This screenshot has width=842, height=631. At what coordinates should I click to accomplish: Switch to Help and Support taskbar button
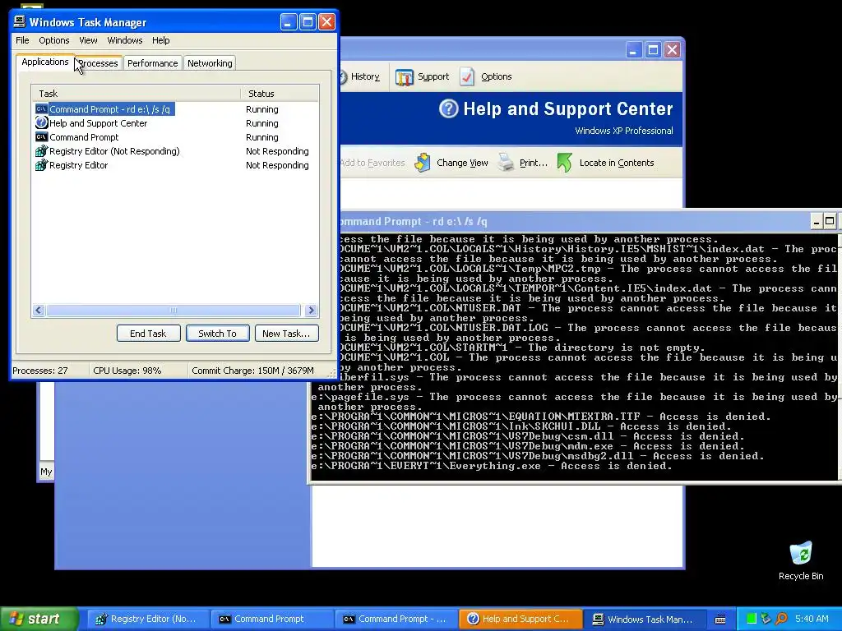pyautogui.click(x=519, y=619)
